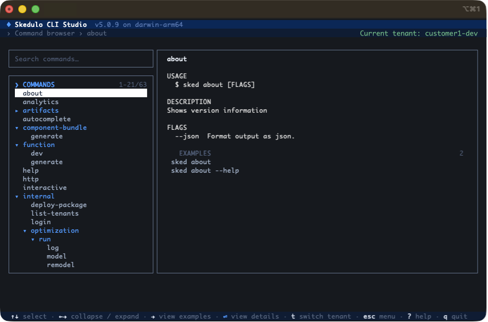The height and width of the screenshot is (322, 488).
Task: Select 'generate' under component-bundle
Action: [47, 136]
